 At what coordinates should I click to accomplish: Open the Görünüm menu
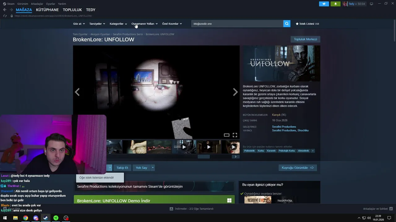pyautogui.click(x=23, y=4)
